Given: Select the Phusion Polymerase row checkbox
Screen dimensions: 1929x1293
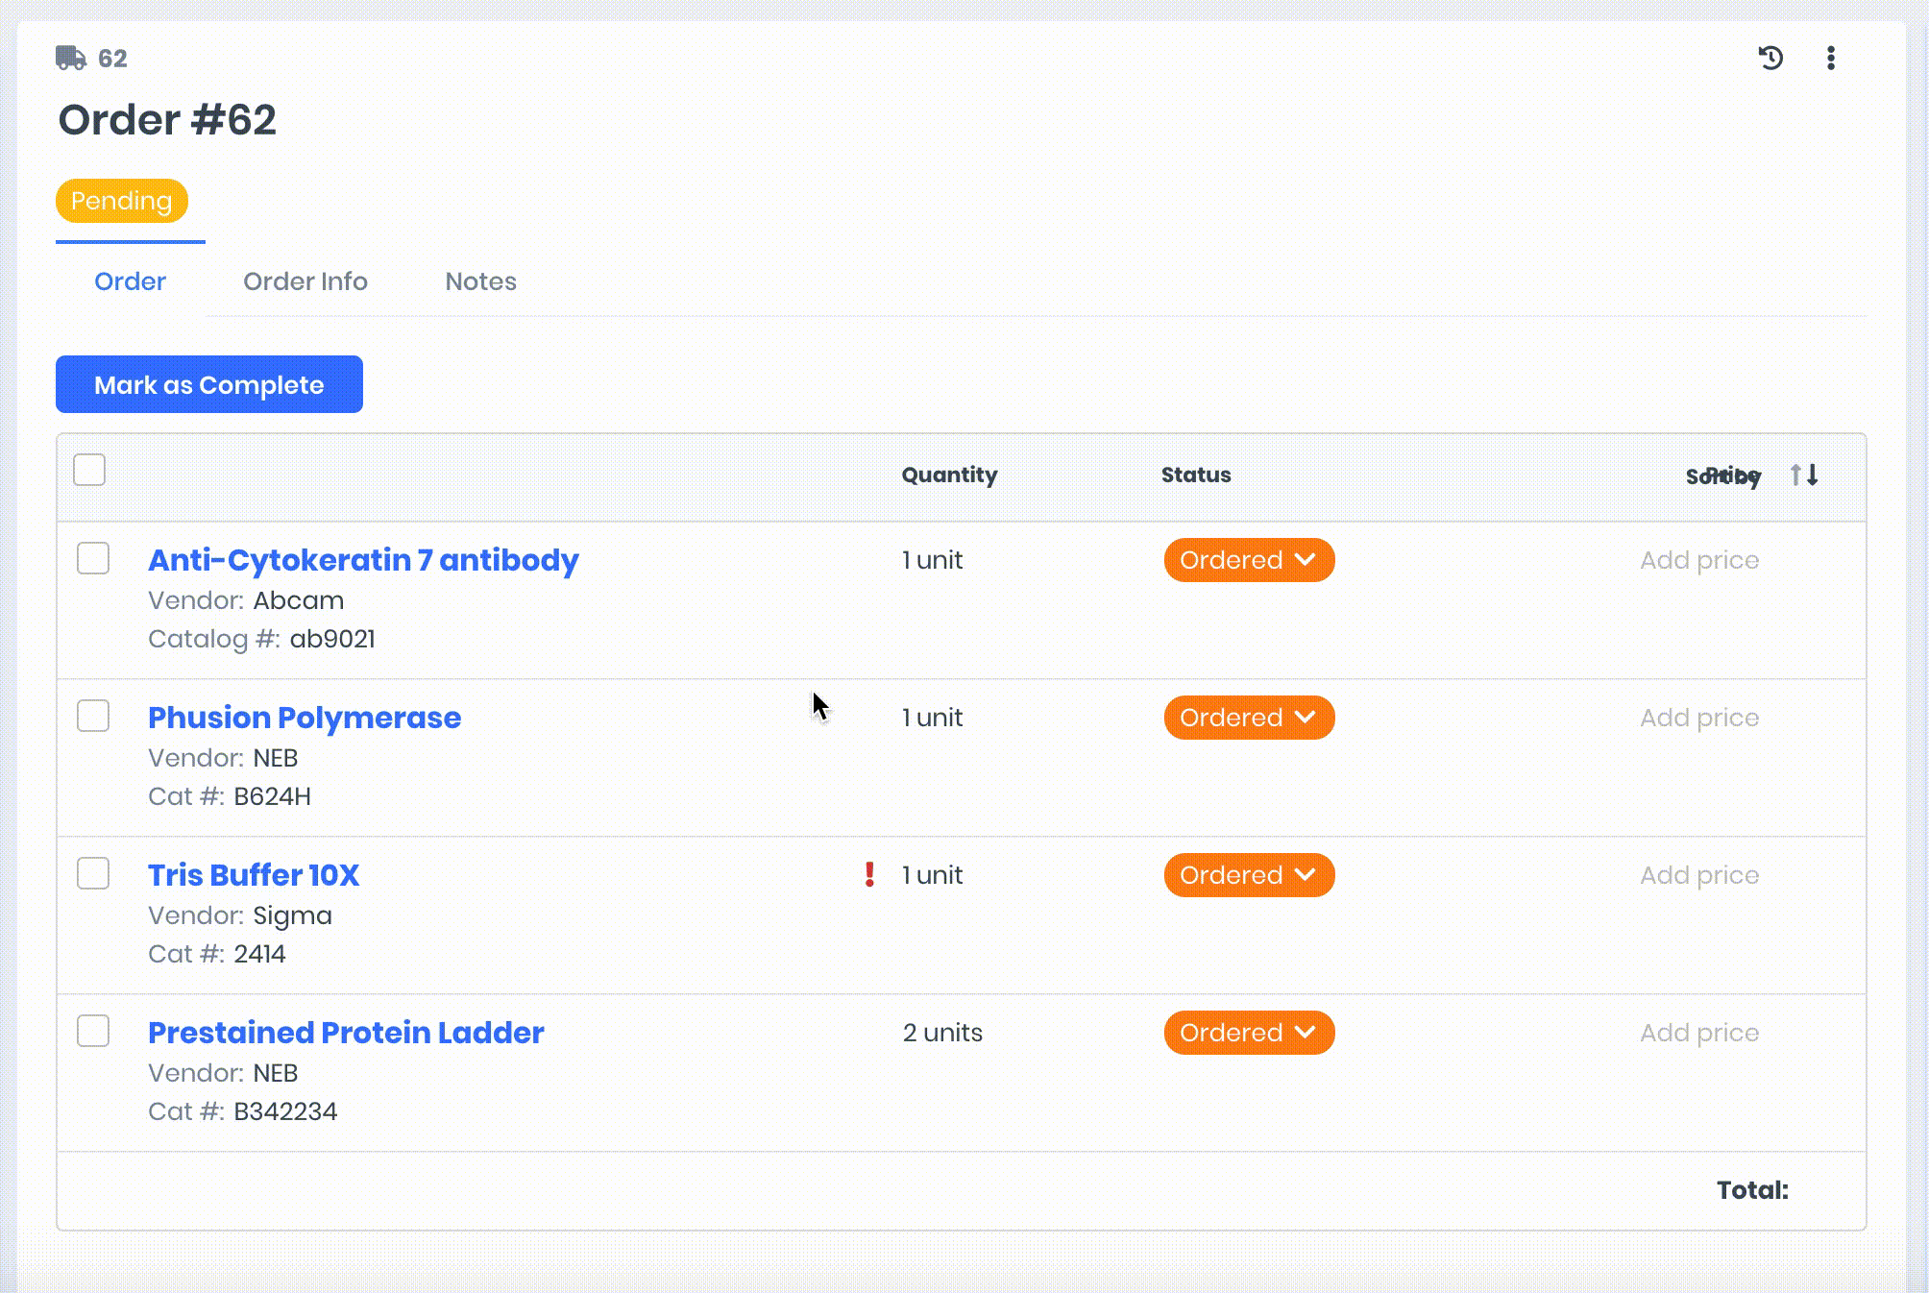Looking at the screenshot, I should tap(93, 716).
